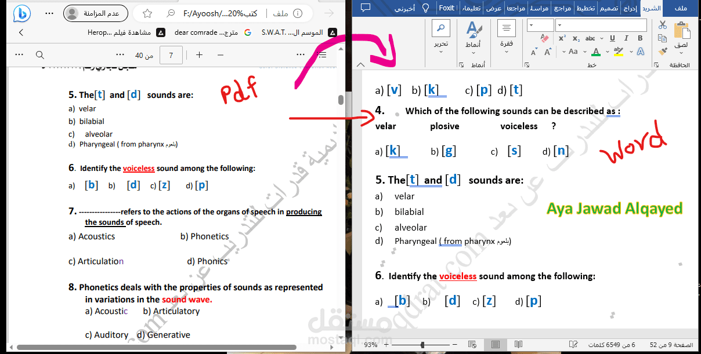Viewport: 701px width, 354px height.
Task: Open Edge settings and more ellipsis menu
Action: point(50,13)
